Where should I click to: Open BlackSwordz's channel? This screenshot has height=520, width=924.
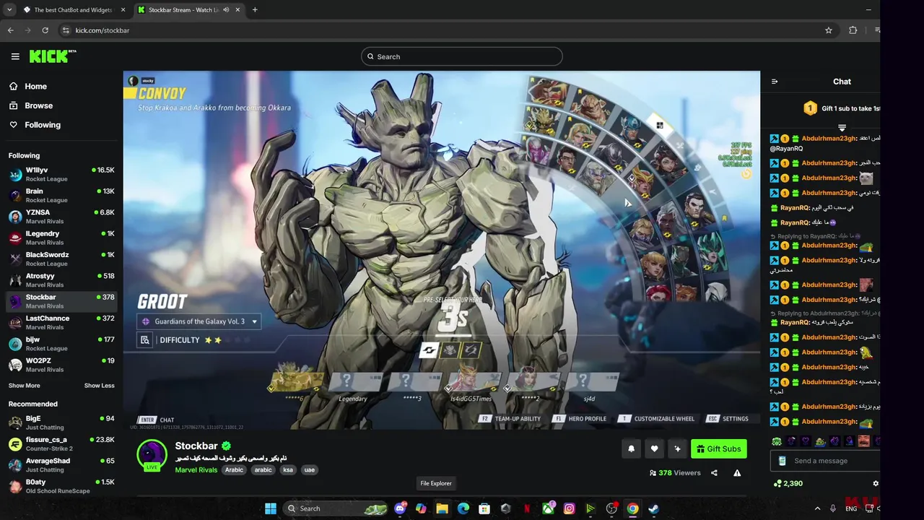(x=61, y=259)
